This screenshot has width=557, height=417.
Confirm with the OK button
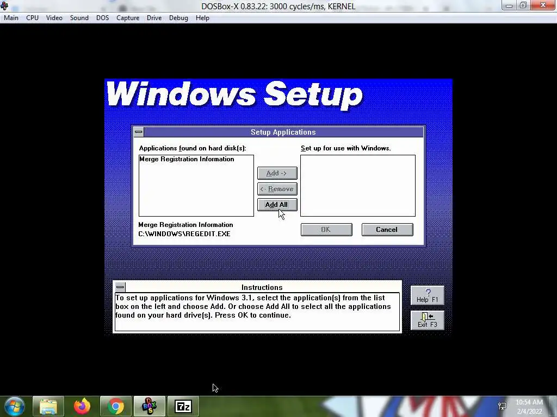point(326,230)
